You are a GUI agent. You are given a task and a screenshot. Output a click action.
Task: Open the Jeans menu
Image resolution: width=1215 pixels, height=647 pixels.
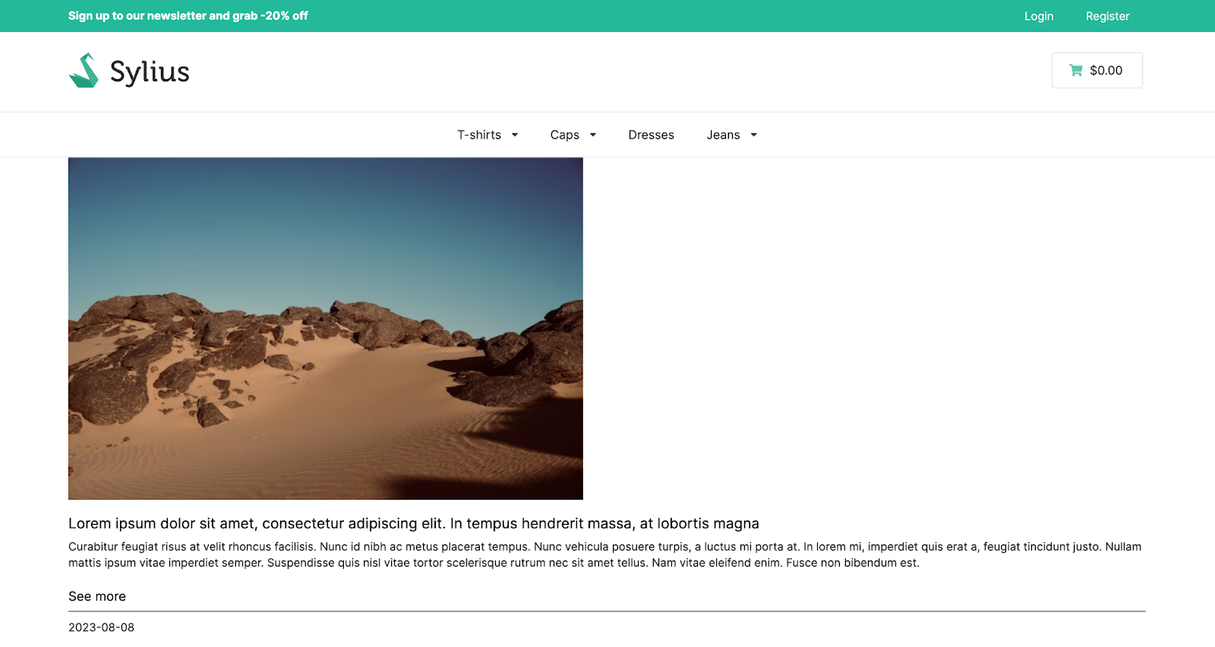723,135
